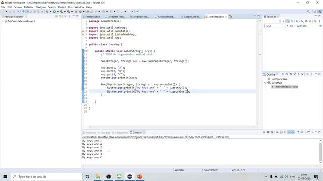Click Clear Console icon in Console toolbar

(277, 132)
